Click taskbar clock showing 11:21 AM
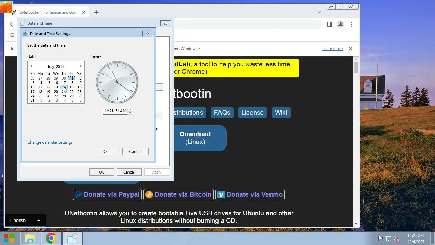This screenshot has width=435, height=245. (416, 239)
